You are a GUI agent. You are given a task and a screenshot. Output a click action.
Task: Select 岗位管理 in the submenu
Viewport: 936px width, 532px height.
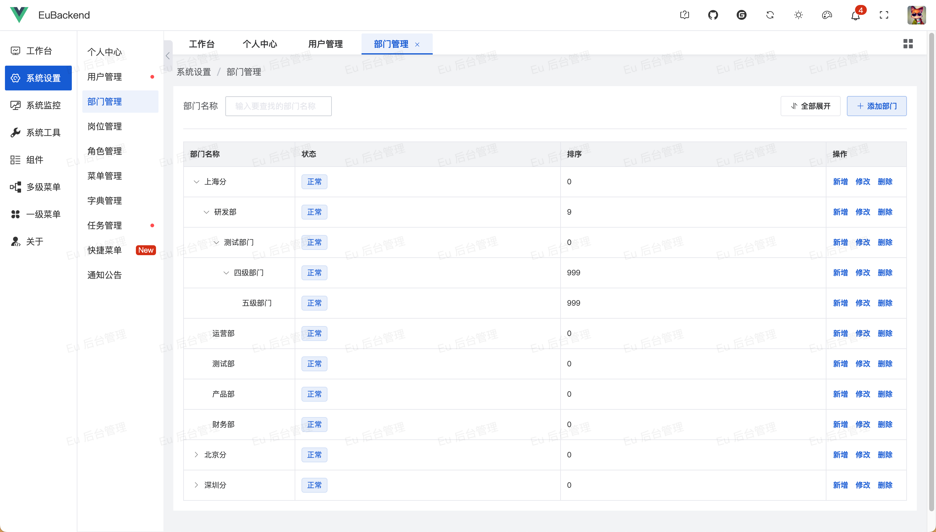click(x=120, y=126)
